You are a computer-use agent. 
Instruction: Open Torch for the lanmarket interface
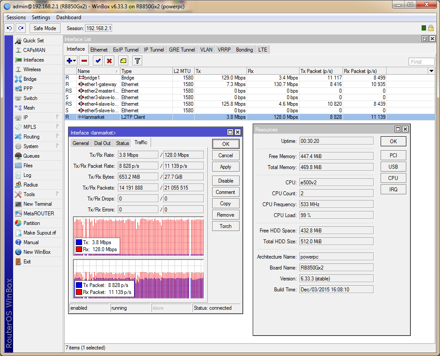pos(226,226)
